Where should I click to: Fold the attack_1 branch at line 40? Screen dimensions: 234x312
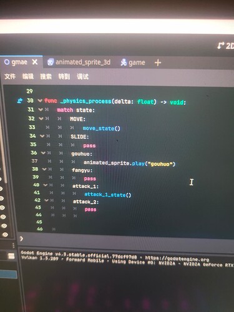point(46,185)
